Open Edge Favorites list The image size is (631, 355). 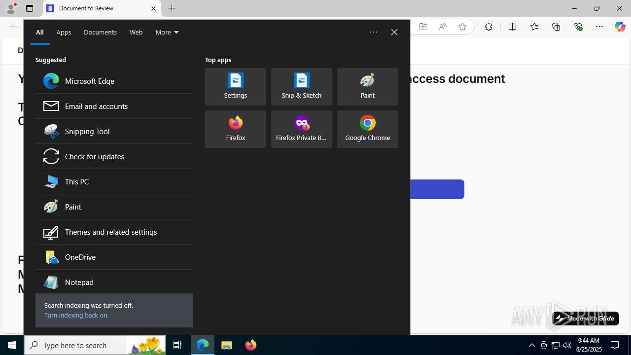pyautogui.click(x=534, y=27)
